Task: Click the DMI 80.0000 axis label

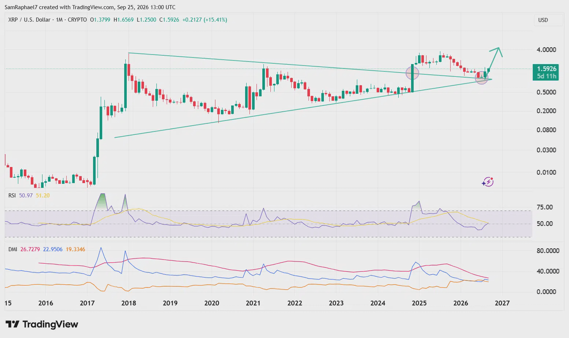Action: tap(548, 251)
